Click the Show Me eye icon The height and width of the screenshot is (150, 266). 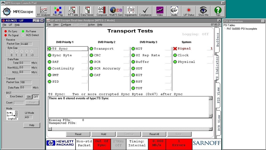pos(203,11)
